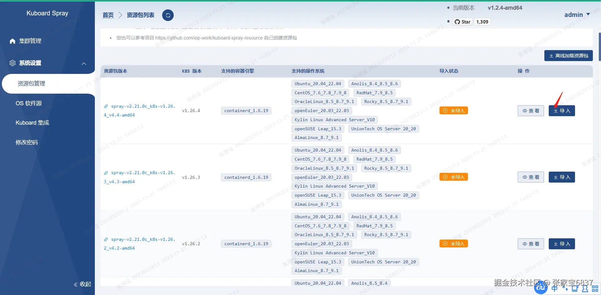Click 离线加载资源包 button
The width and height of the screenshot is (601, 295).
click(568, 56)
